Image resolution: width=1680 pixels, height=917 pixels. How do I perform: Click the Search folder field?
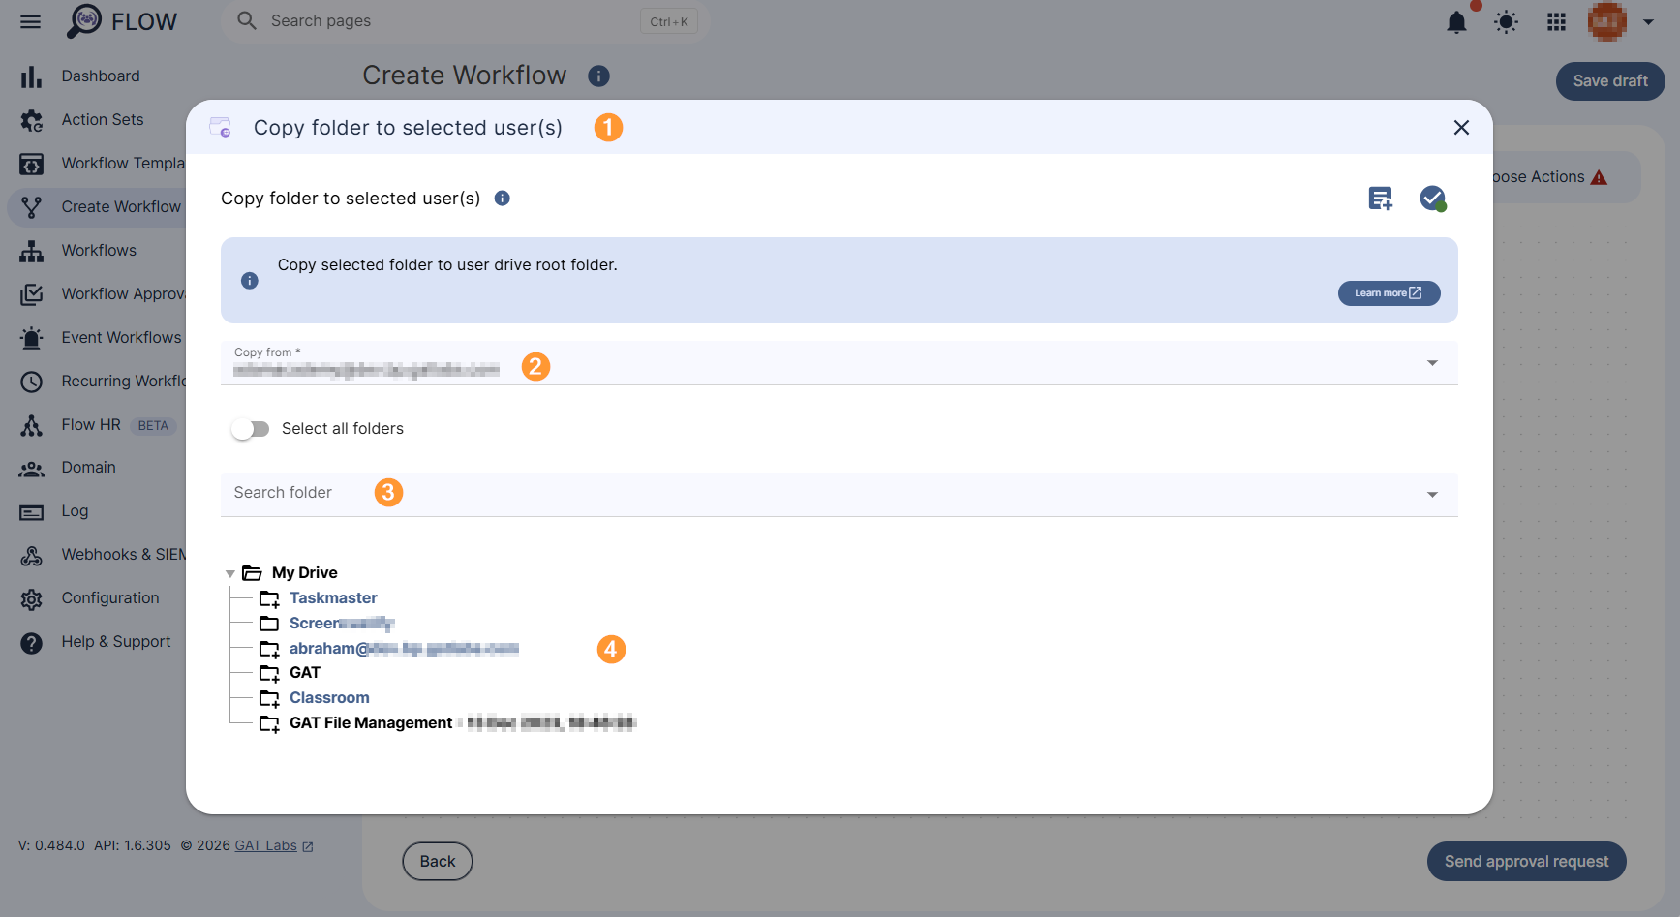(840, 495)
